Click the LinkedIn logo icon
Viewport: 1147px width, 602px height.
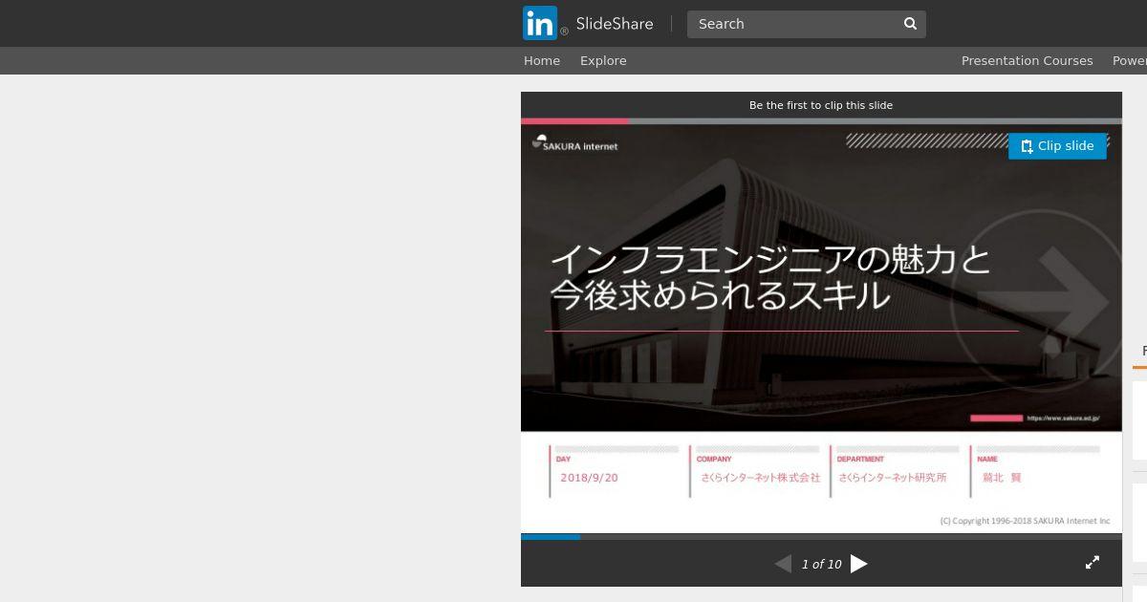[x=540, y=23]
